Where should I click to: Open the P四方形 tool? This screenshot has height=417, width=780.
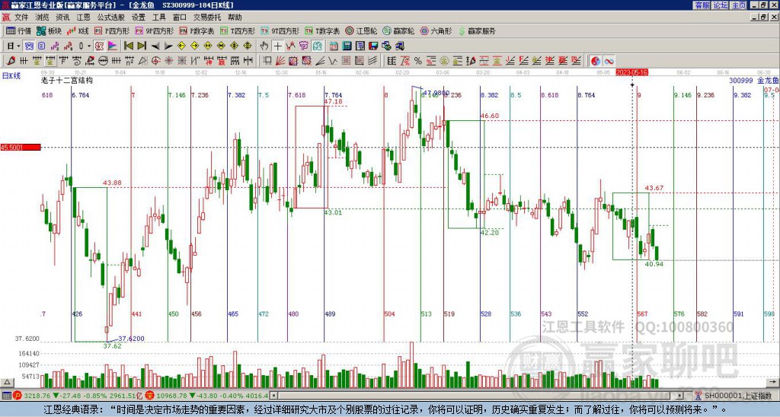coord(112,30)
